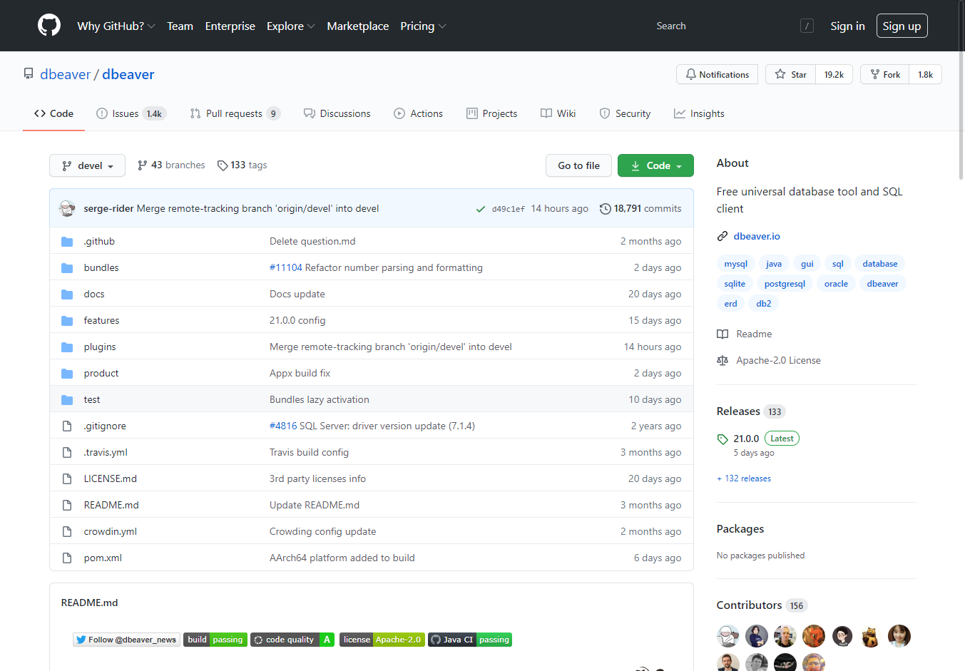Switch to the Actions tab

[419, 113]
